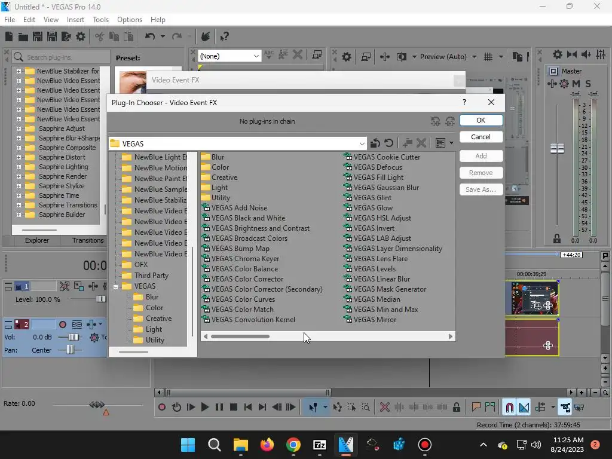Image resolution: width=612 pixels, height=459 pixels.
Task: Expand the Sapphire Builder folder
Action: pyautogui.click(x=19, y=215)
